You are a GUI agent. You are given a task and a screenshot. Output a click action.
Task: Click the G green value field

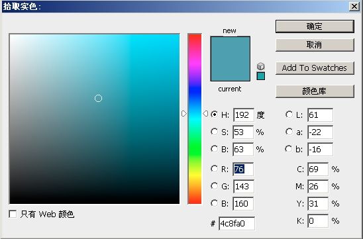[x=243, y=187]
